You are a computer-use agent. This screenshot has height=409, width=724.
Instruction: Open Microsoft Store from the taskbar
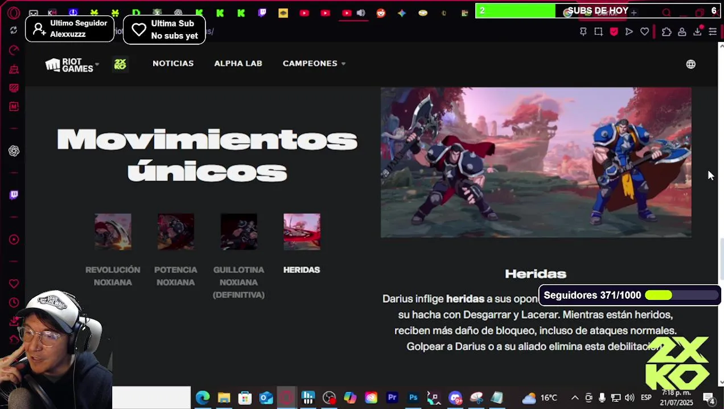point(245,398)
